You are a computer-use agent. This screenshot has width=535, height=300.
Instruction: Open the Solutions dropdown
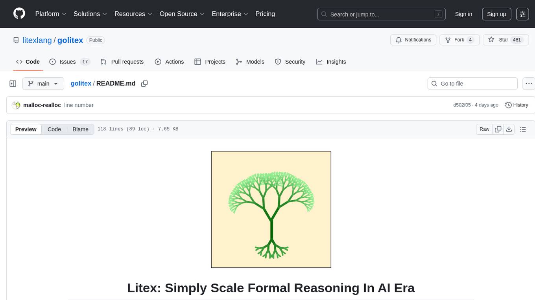90,14
